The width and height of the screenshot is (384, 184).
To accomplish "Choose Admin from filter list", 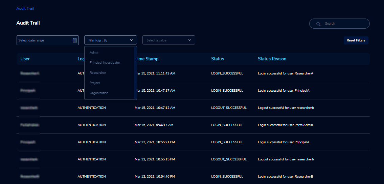I will (94, 53).
